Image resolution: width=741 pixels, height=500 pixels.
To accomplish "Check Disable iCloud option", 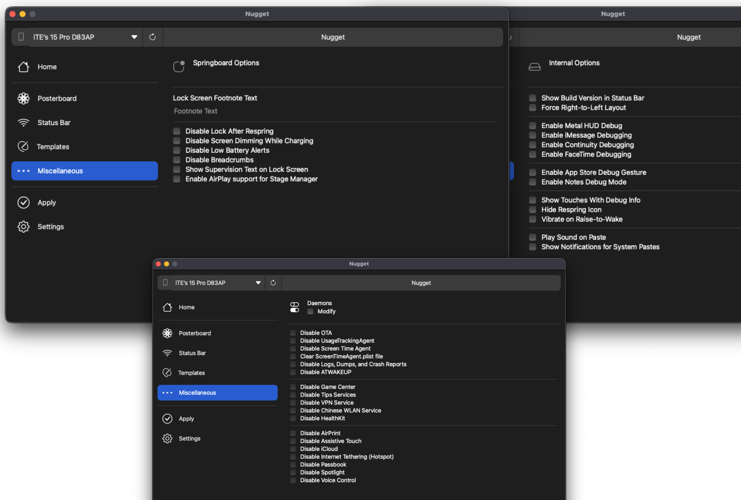I will [293, 449].
